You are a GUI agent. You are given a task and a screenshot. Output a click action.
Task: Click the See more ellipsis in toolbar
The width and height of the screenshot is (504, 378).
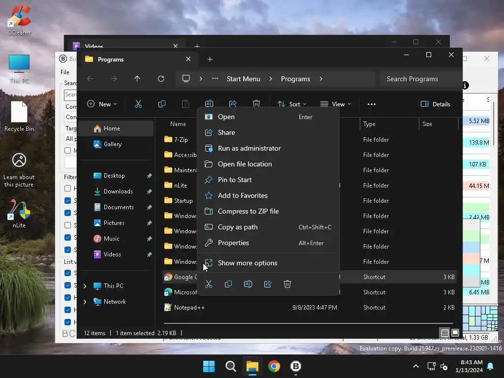(372, 104)
